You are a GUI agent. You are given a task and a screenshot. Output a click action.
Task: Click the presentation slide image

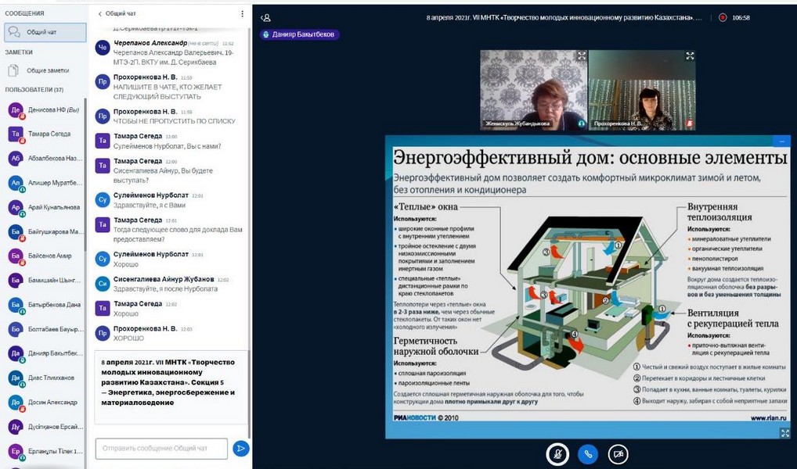tap(588, 287)
